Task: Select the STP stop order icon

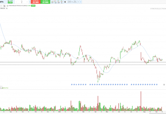Action: (59, 2)
